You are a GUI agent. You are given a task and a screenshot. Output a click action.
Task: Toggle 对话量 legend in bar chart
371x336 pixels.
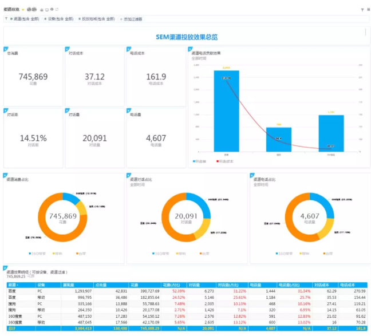tap(200, 162)
